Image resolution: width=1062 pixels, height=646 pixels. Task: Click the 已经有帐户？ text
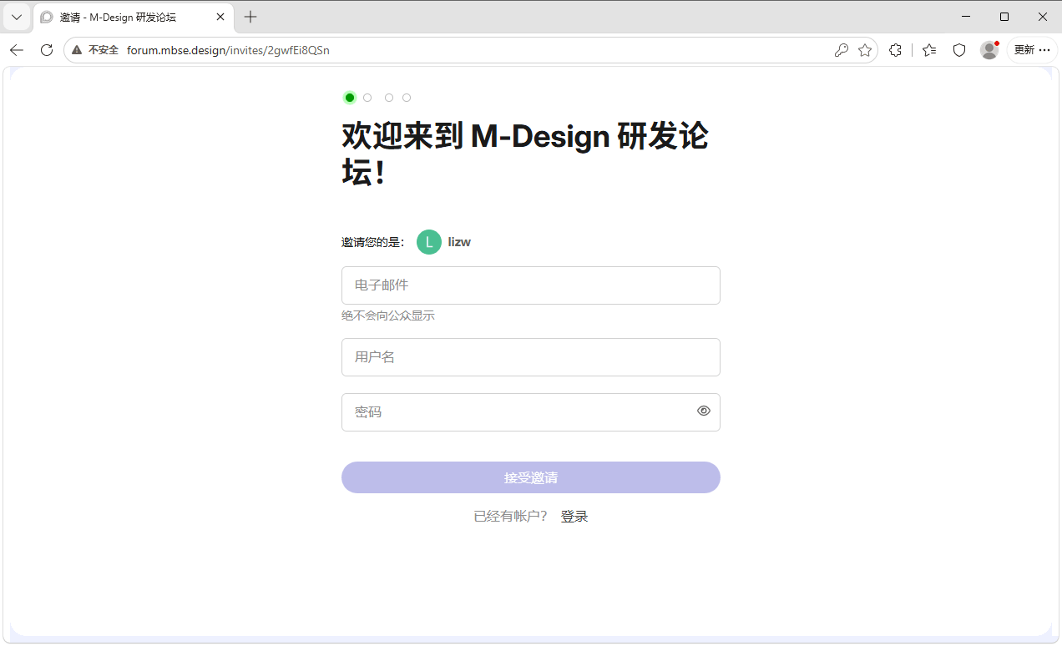coord(511,517)
